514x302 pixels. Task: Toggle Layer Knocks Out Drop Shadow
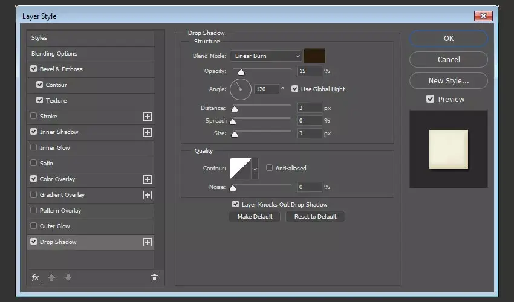point(235,204)
